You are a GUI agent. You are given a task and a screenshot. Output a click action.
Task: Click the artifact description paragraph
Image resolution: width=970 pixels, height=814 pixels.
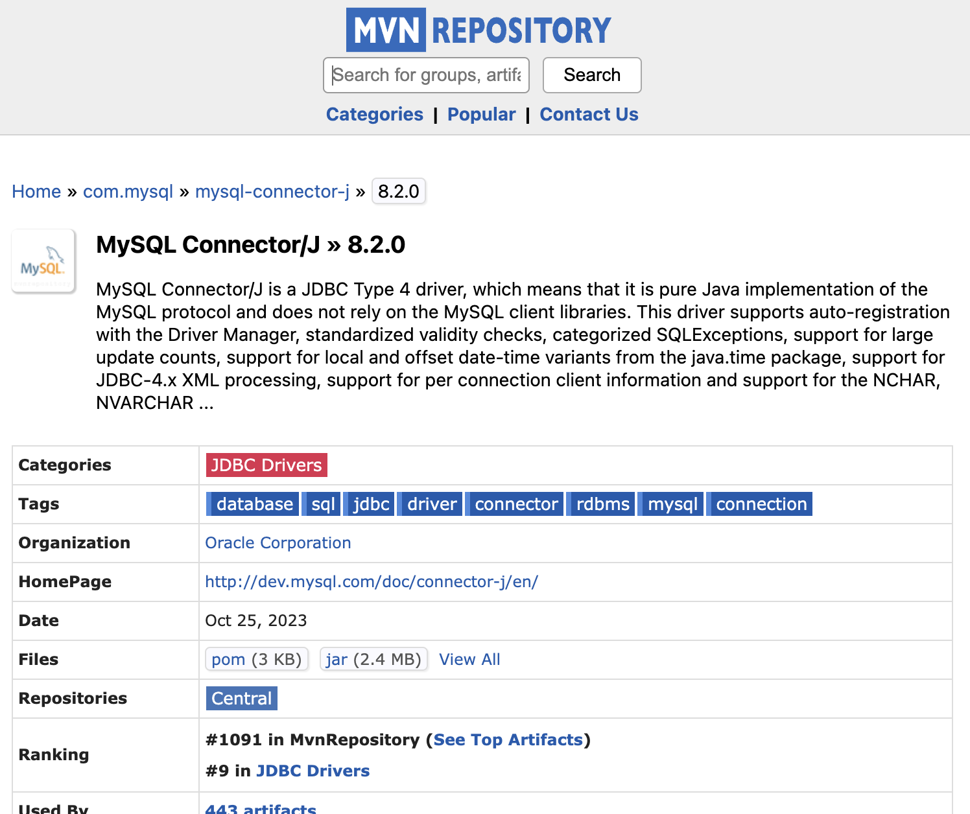[x=523, y=346]
